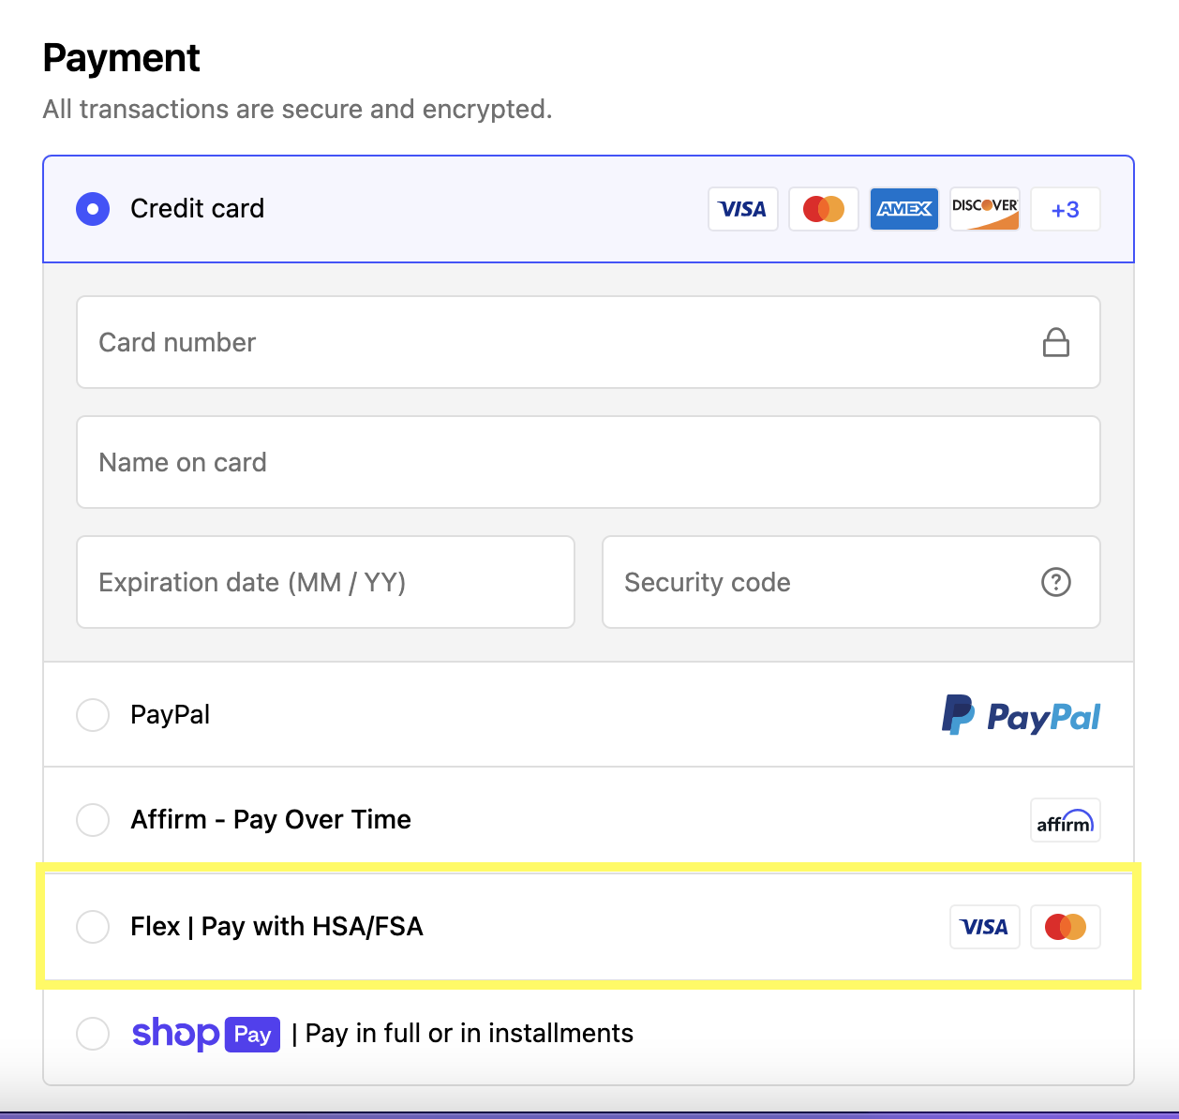Click the Mastercard icon next to VISA
Screen dimensions: 1179x1119
click(x=823, y=209)
